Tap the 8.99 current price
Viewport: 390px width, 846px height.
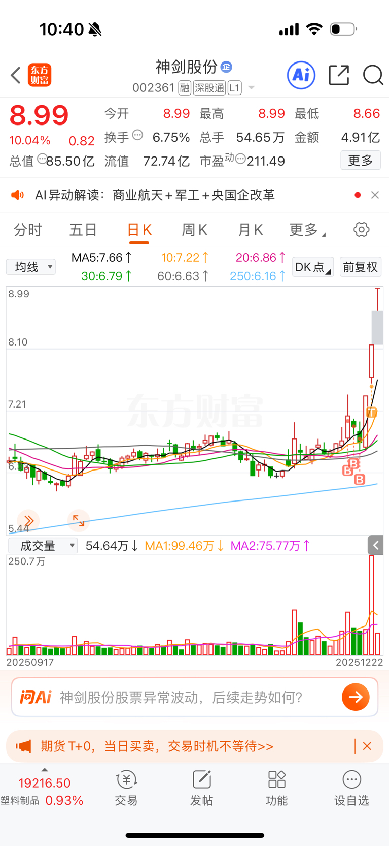click(39, 115)
